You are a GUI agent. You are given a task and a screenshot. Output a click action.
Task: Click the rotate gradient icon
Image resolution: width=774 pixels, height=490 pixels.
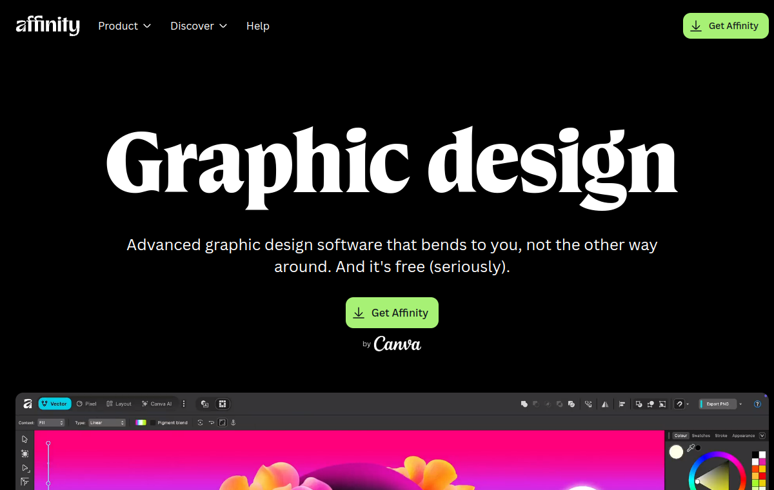pyautogui.click(x=200, y=422)
